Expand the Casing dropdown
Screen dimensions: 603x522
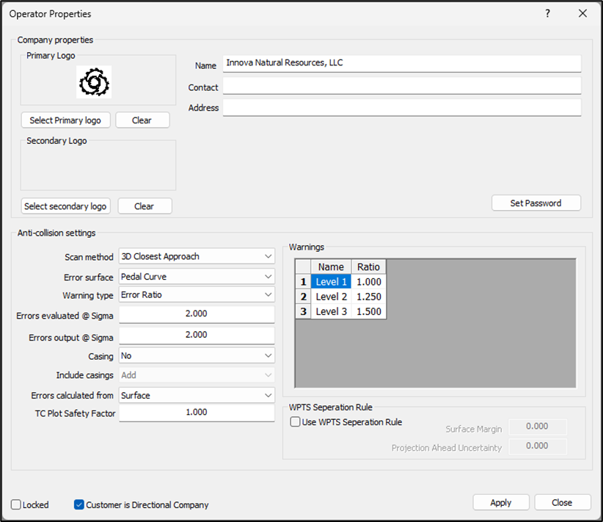click(197, 355)
